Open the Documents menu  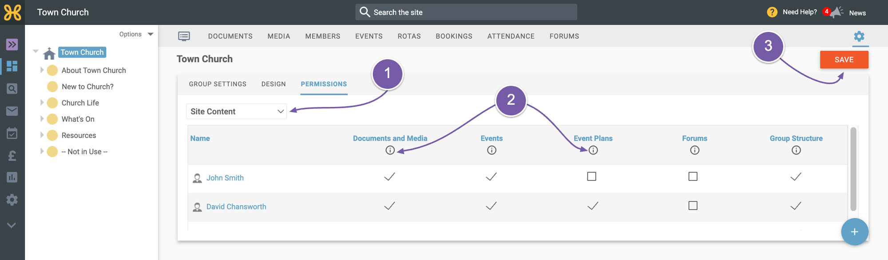click(230, 36)
